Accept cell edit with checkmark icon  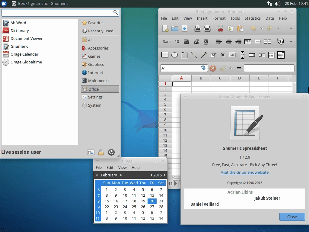click(223, 68)
